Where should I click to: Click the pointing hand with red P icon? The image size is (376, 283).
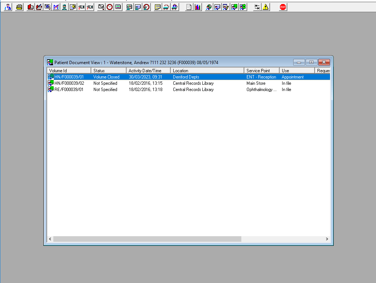coord(90,7)
